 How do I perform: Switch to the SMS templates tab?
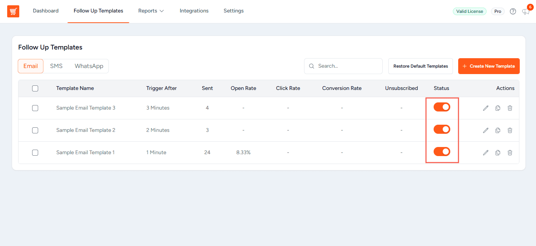click(x=56, y=66)
